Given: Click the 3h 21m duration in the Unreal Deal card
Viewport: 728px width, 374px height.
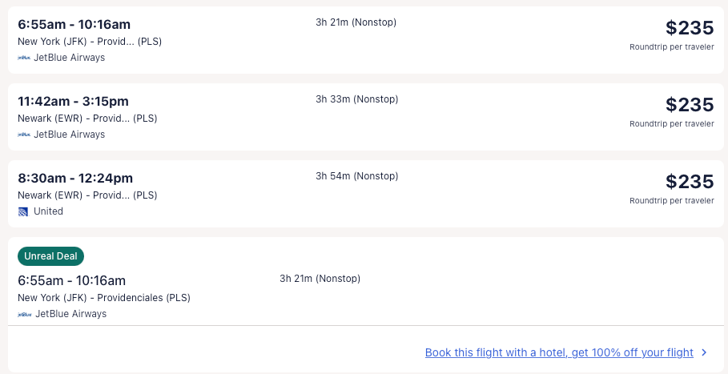Looking at the screenshot, I should click(x=320, y=279).
